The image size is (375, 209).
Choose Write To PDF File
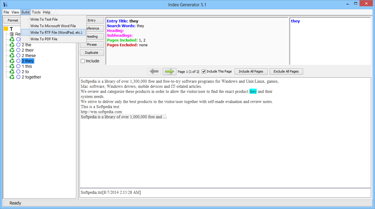(54, 39)
